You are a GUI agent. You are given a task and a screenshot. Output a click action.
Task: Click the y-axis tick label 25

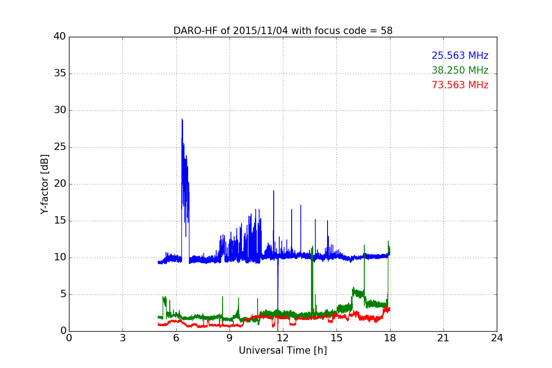[x=60, y=147]
